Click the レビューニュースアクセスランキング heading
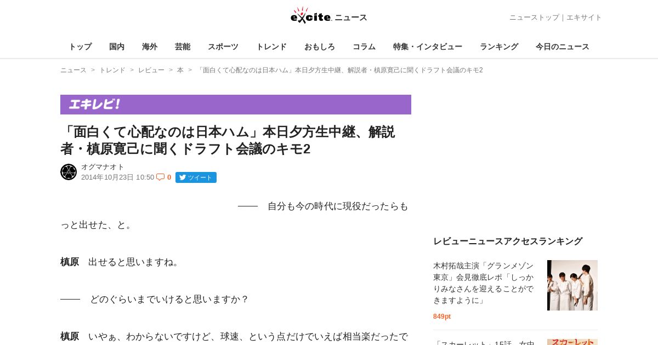The height and width of the screenshot is (345, 658). point(508,241)
